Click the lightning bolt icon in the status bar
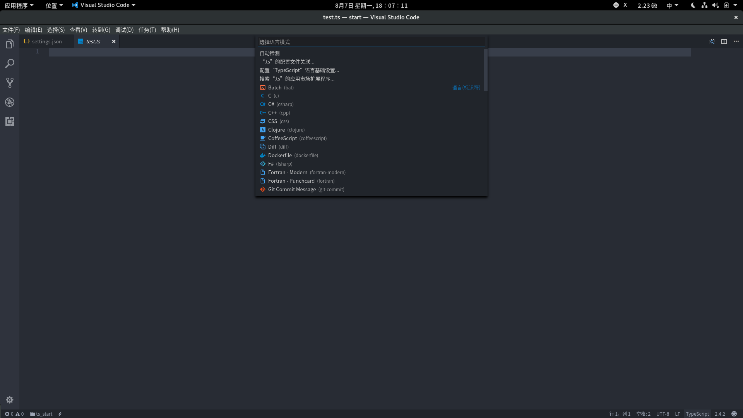 click(x=60, y=414)
